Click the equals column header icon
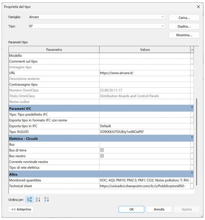 pos(192,50)
